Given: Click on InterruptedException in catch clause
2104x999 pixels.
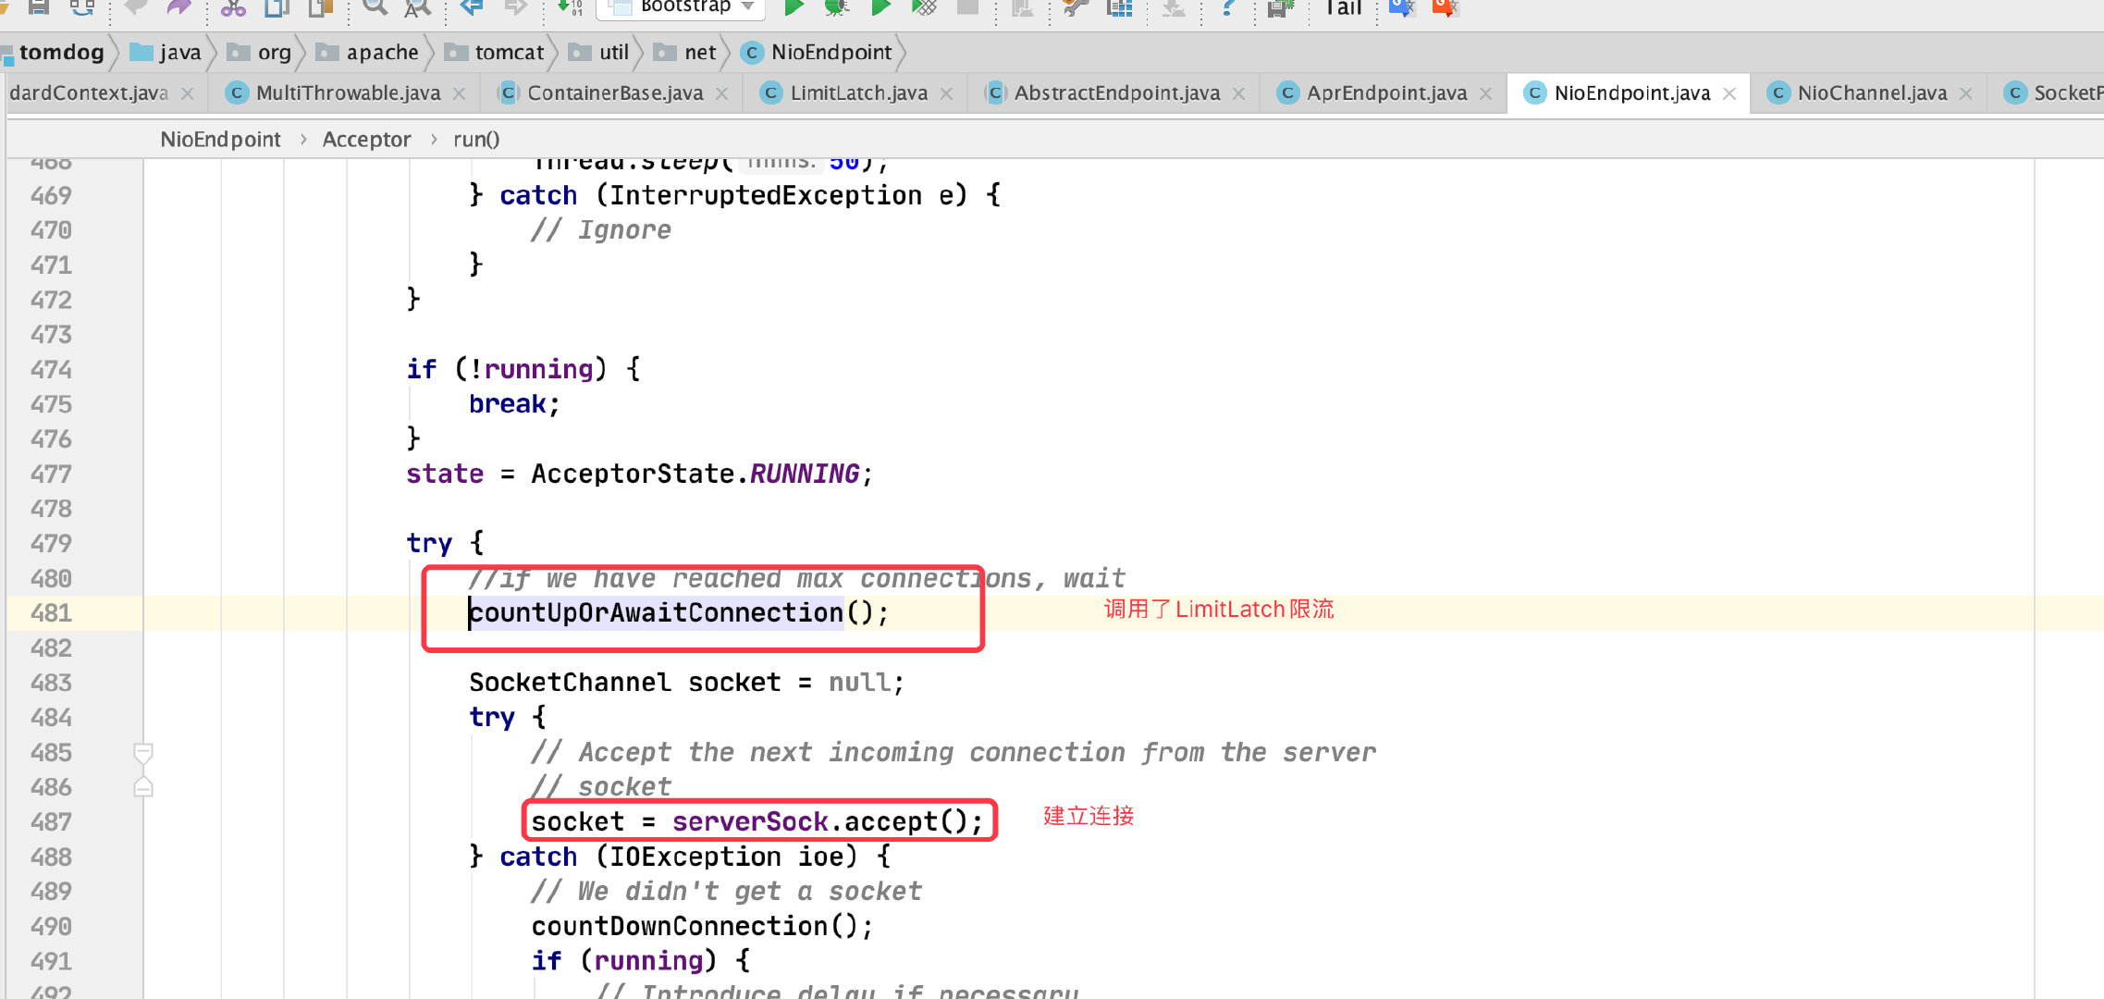Looking at the screenshot, I should pyautogui.click(x=765, y=195).
